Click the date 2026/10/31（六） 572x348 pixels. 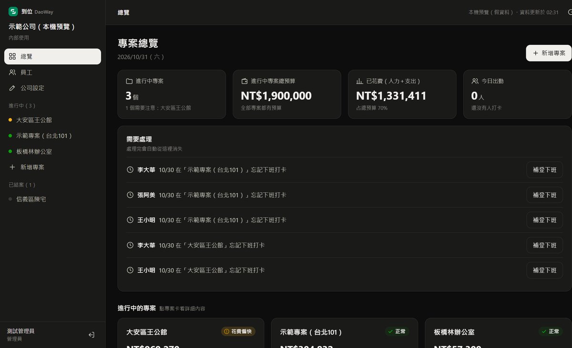click(141, 57)
